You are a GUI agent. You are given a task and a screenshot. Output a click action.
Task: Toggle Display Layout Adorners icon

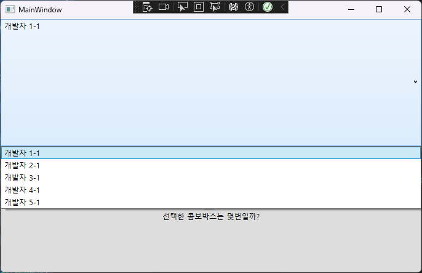[x=199, y=7]
